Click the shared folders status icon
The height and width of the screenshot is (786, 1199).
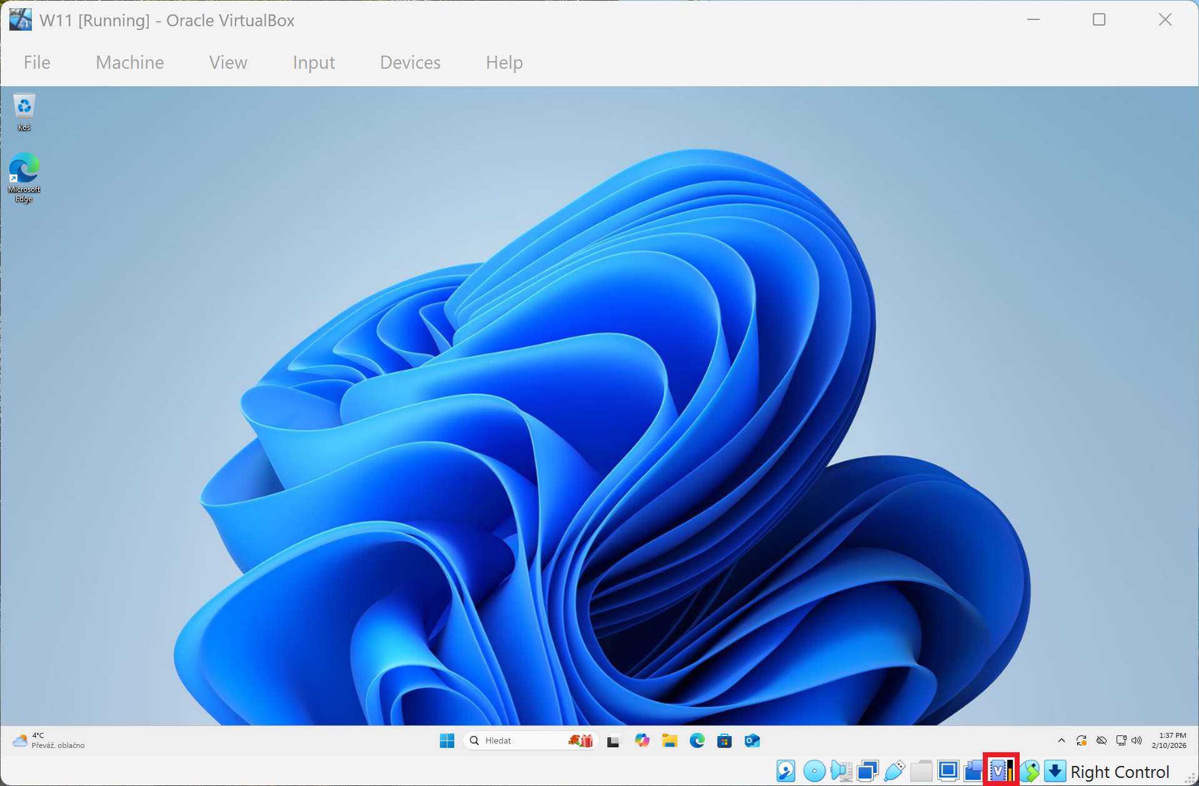point(921,771)
